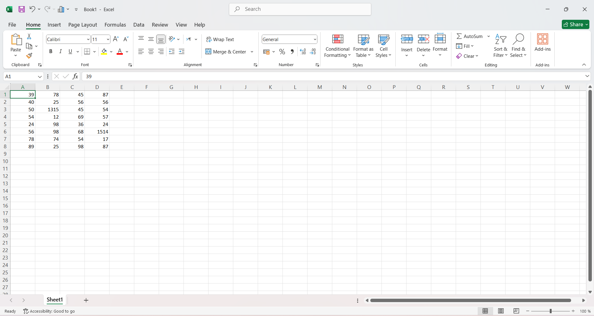Open the Fill dropdown
Screen dimensions: 594x316
point(465,46)
